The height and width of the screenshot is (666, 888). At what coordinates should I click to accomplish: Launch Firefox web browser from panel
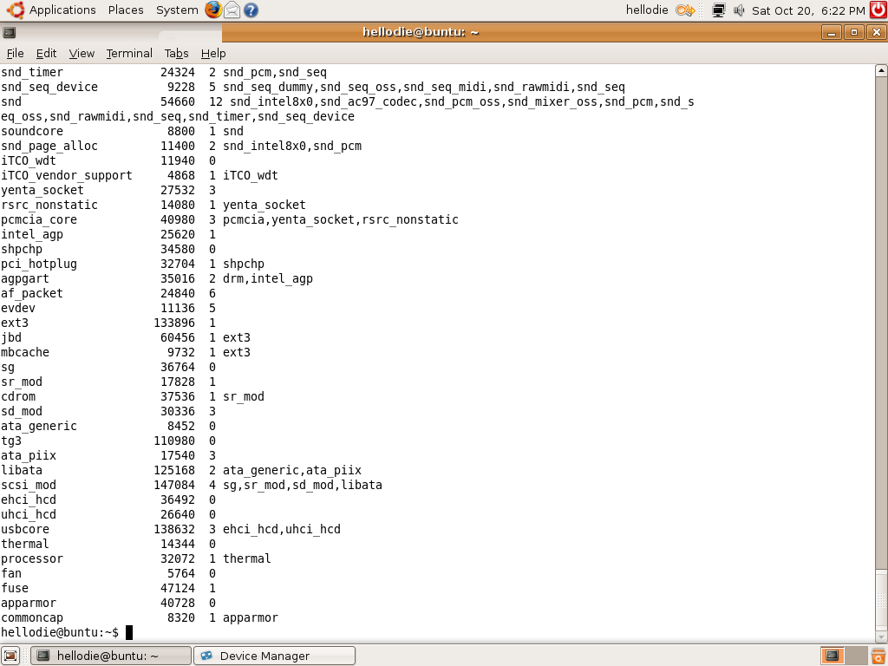(213, 10)
